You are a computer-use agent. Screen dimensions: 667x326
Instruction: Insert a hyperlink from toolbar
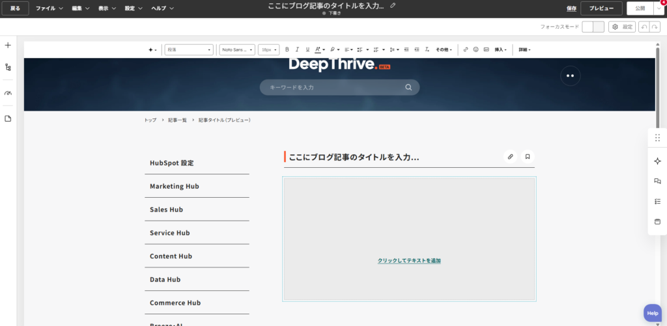point(465,49)
